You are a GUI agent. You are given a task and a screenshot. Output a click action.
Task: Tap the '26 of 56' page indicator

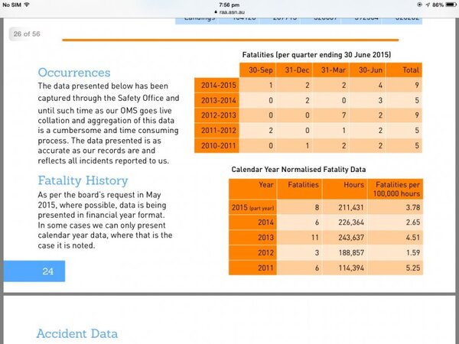click(26, 34)
